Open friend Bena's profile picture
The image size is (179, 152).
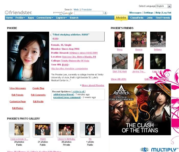119,39
